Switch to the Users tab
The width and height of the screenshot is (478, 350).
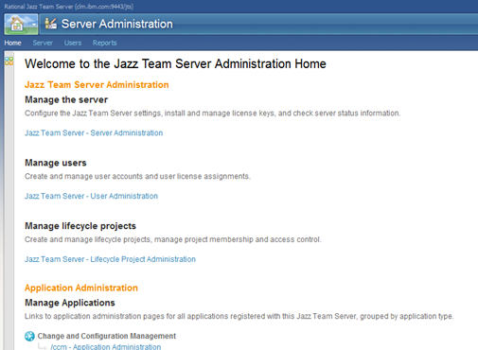click(73, 43)
